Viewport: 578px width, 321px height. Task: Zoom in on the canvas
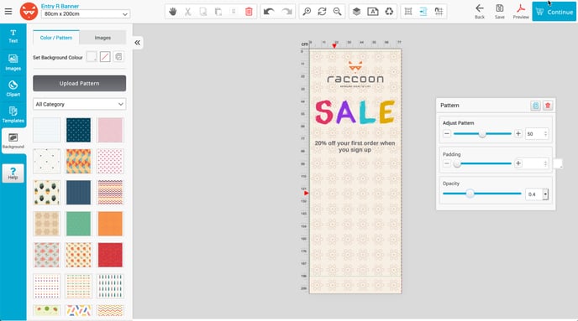pyautogui.click(x=307, y=12)
